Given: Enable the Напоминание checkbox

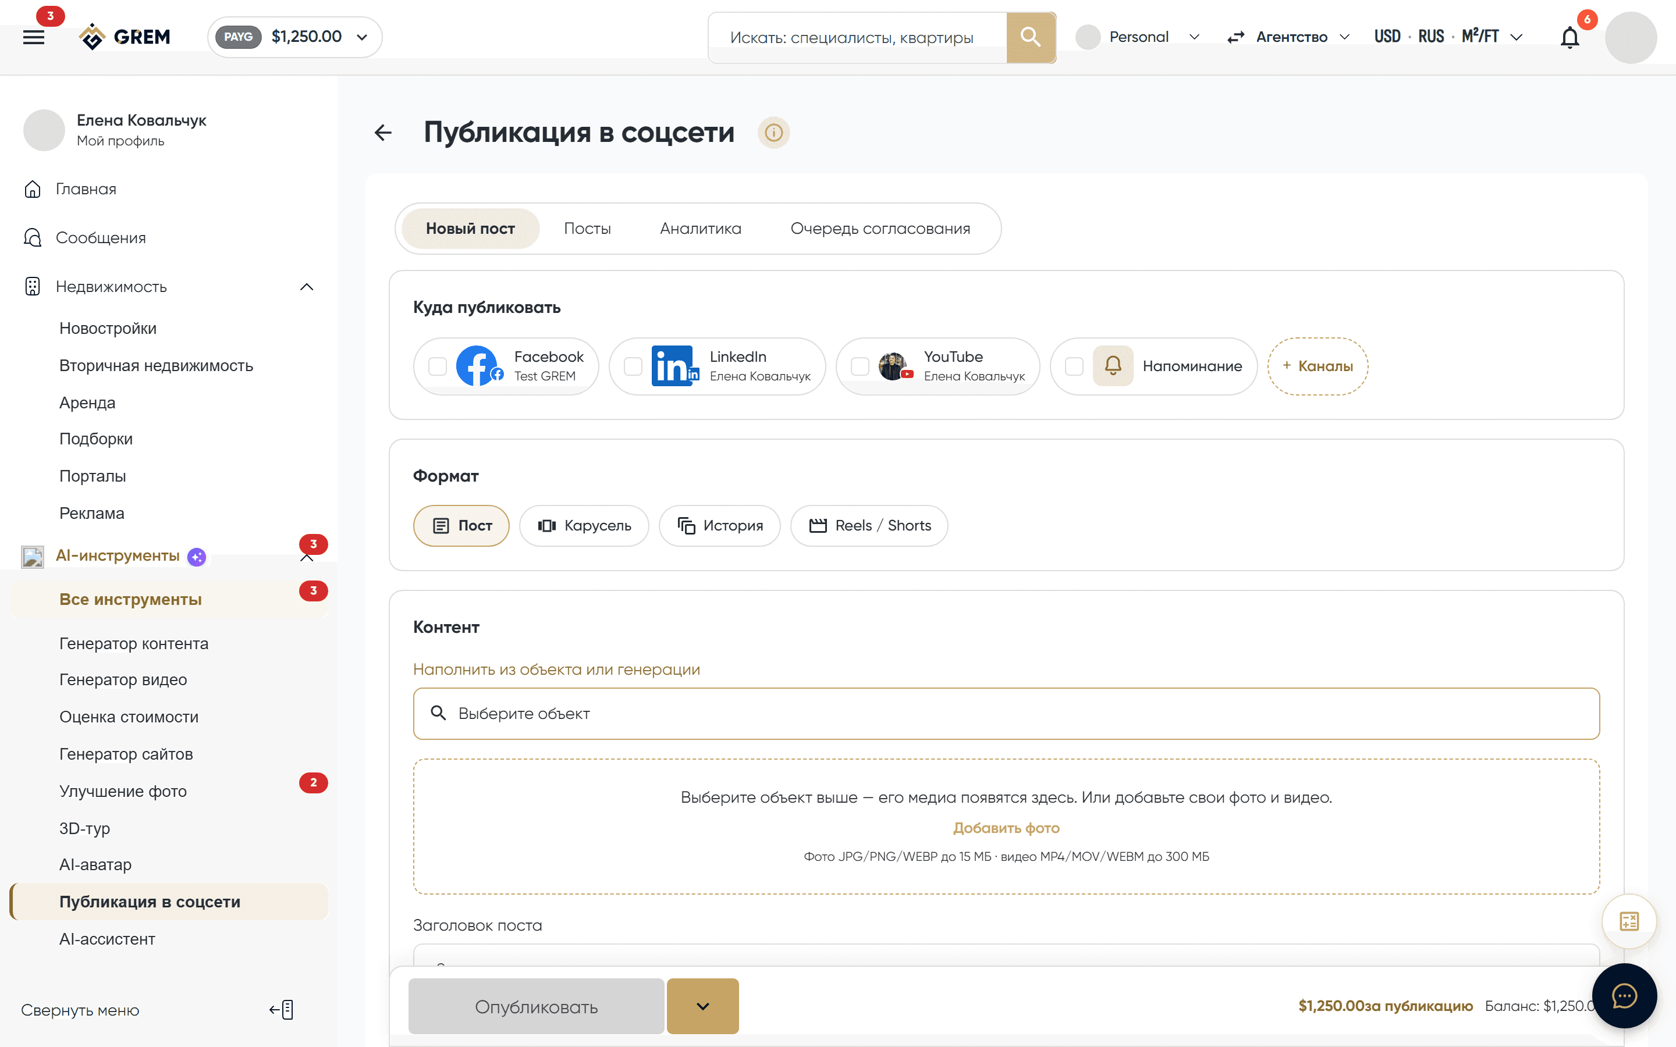Looking at the screenshot, I should (1074, 366).
